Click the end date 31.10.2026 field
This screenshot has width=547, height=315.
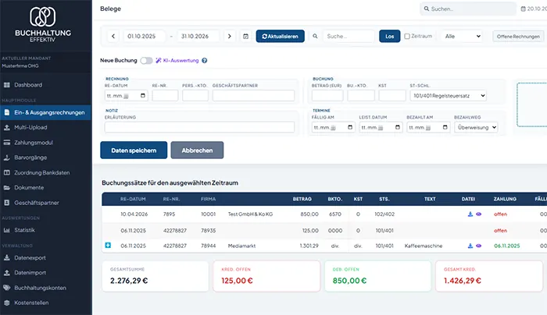(x=198, y=36)
